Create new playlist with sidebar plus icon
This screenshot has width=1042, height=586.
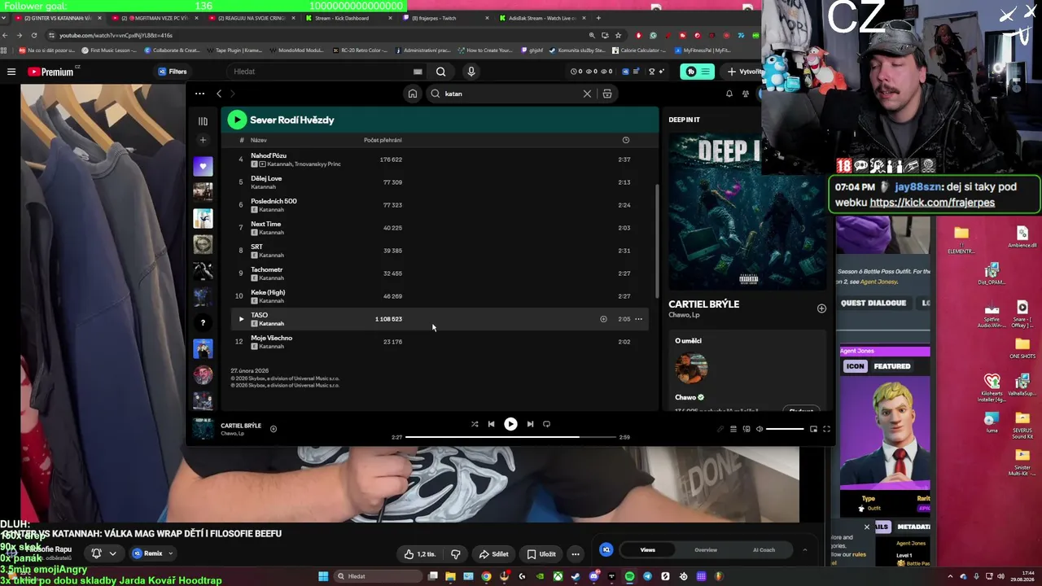point(203,140)
